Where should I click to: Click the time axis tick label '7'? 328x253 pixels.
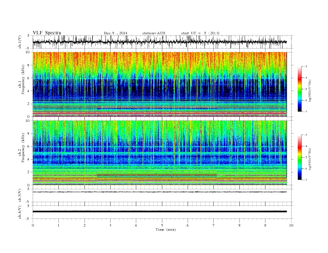click(x=214, y=225)
